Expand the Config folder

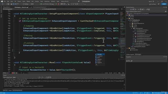click(x=130, y=25)
